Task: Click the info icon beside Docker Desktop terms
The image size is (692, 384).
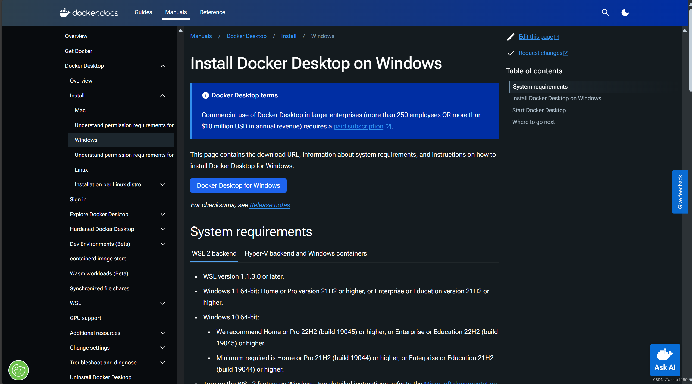Action: pos(205,95)
